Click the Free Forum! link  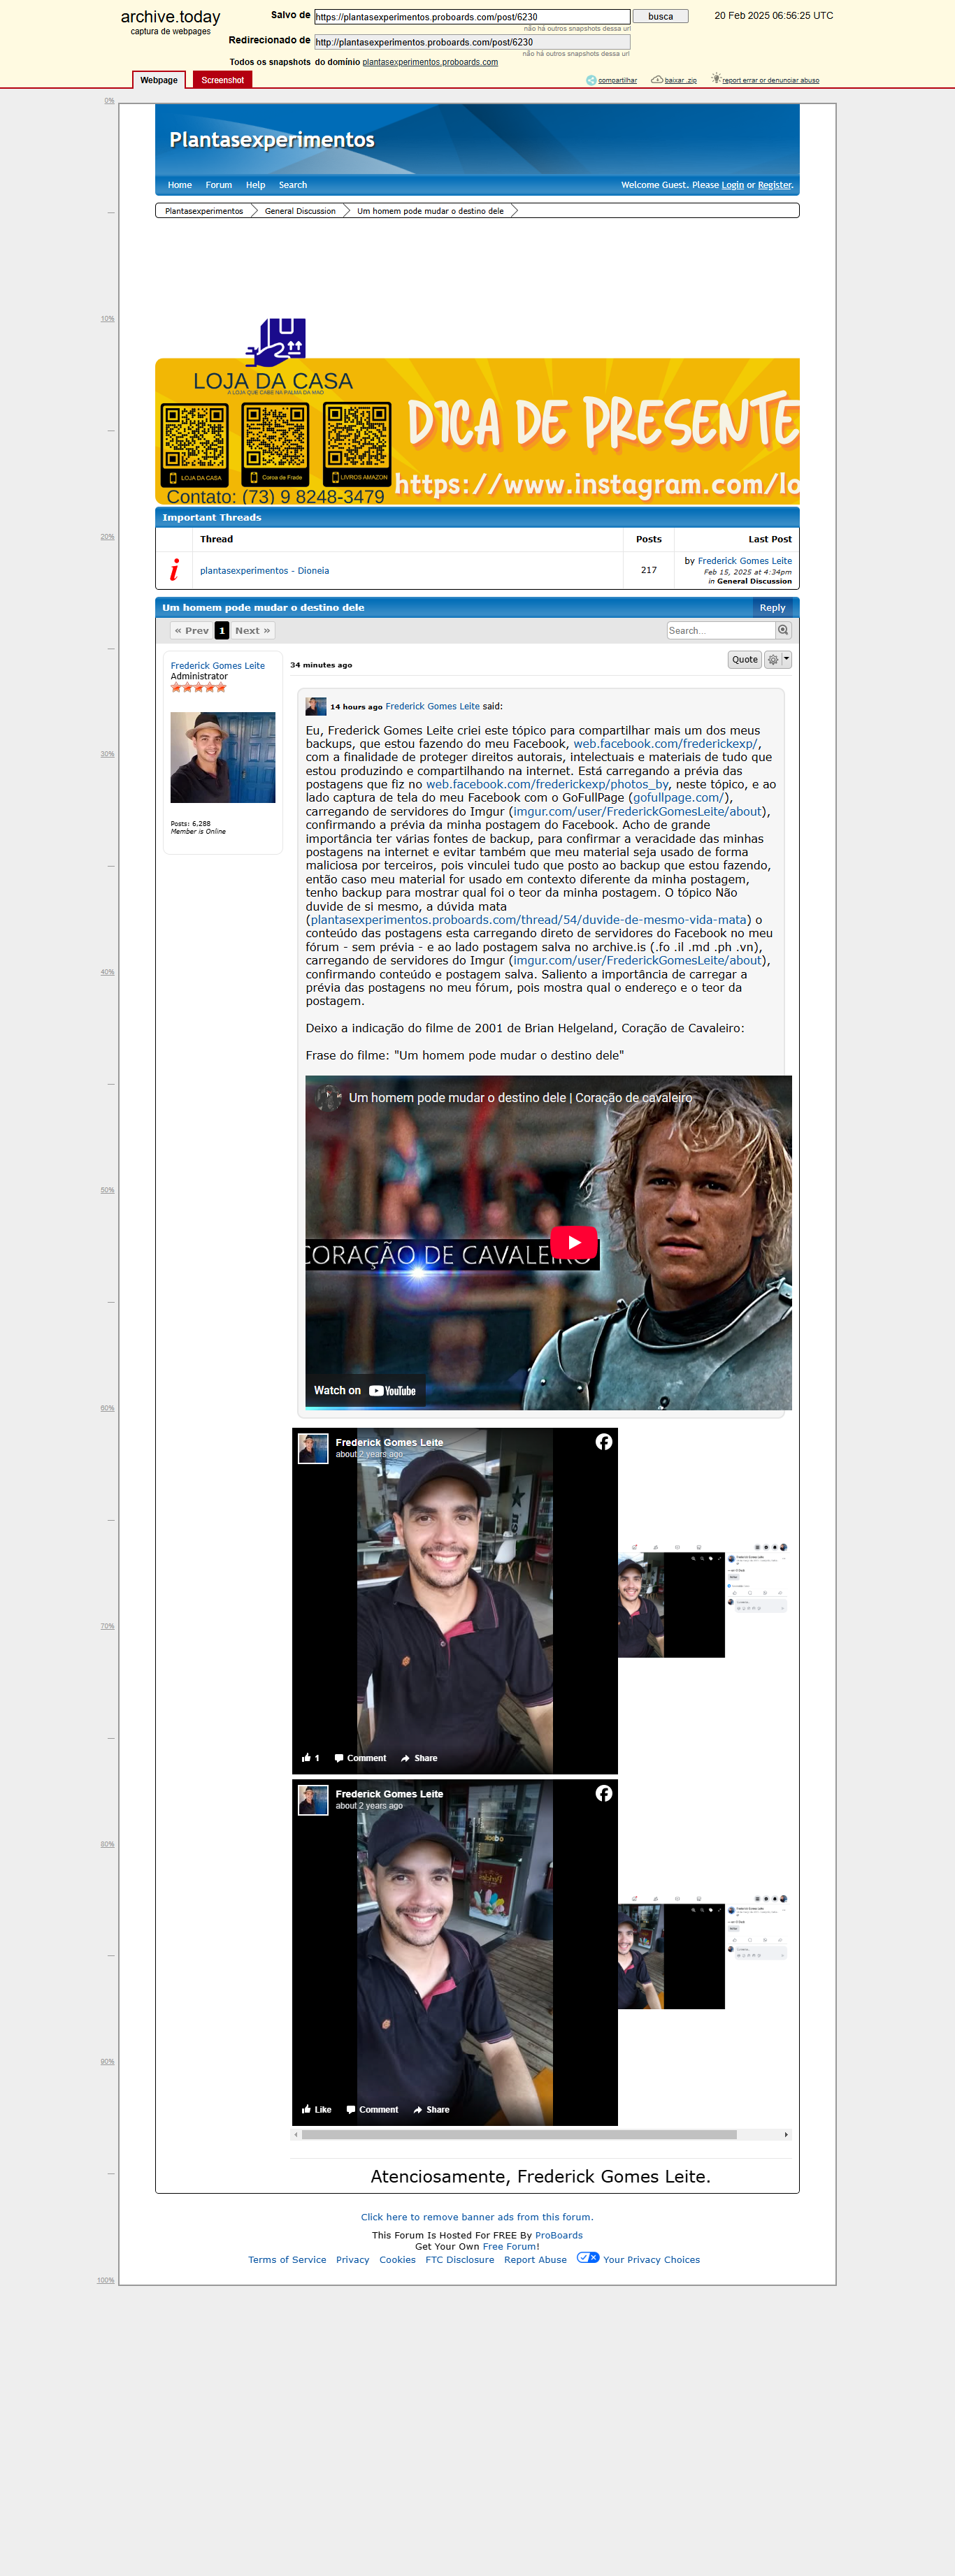click(511, 2246)
